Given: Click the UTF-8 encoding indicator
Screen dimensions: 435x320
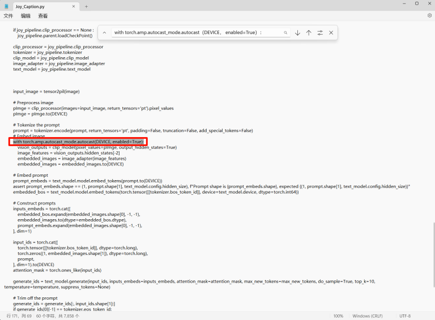Looking at the screenshot, I should coord(405,315).
